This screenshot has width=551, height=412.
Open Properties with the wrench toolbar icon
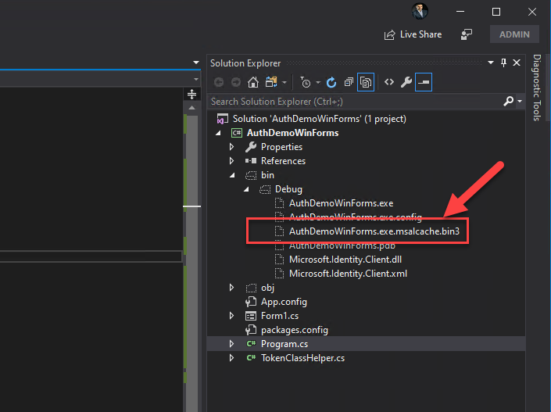click(406, 82)
